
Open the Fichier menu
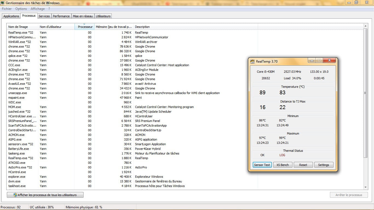tap(7, 9)
